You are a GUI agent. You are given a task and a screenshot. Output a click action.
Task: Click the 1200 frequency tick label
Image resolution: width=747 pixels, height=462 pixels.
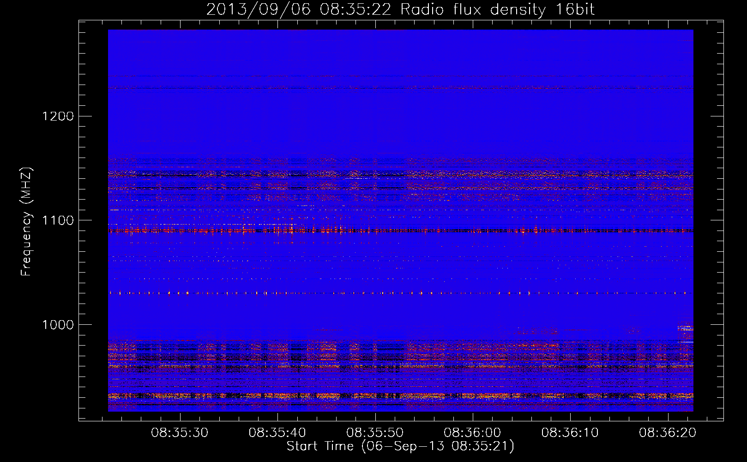click(x=58, y=116)
